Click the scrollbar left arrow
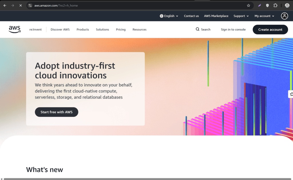The height and width of the screenshot is (180, 293). [1, 179]
